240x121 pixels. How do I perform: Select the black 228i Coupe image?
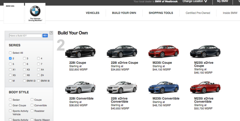point(80,51)
